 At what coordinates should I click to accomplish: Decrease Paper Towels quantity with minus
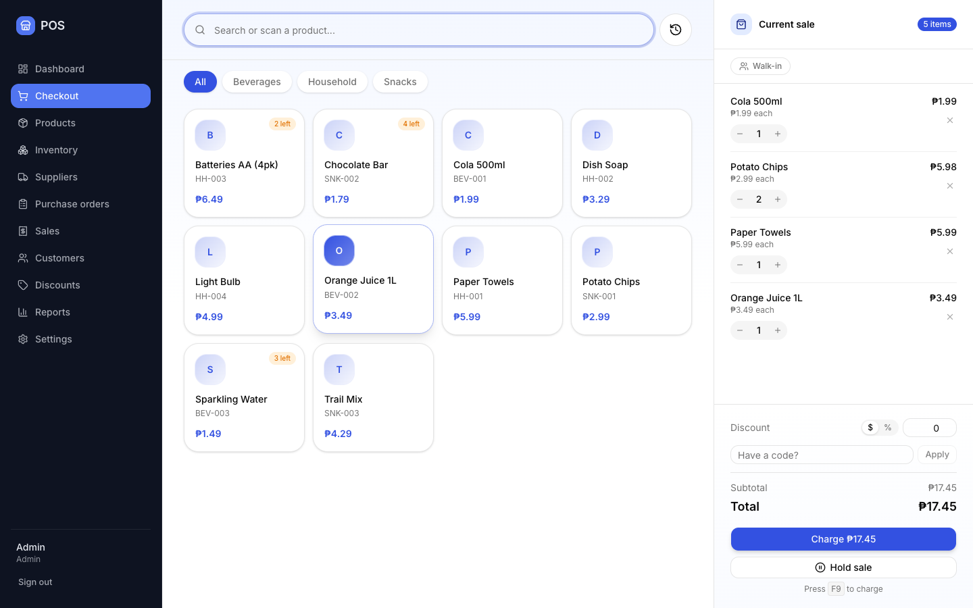click(x=740, y=265)
